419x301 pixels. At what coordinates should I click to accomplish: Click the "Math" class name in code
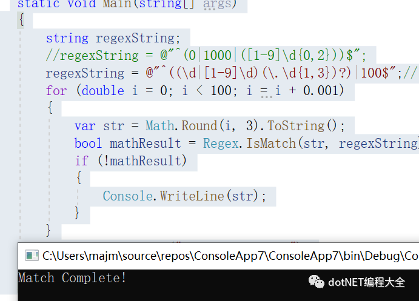(159, 126)
